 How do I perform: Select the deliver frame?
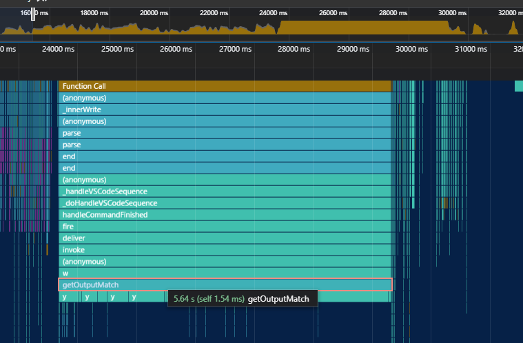225,238
